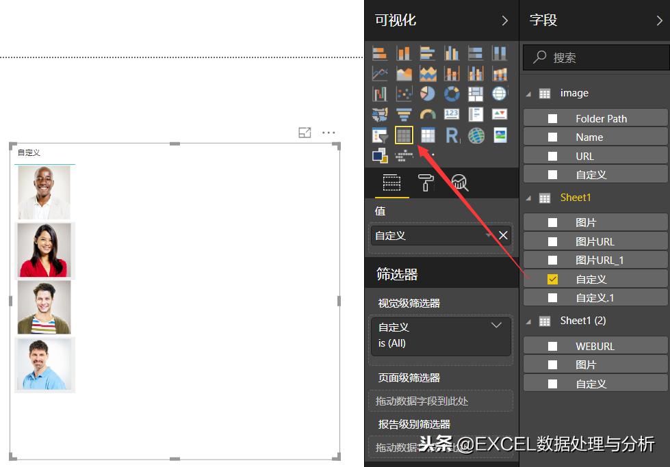Select the funnel chart visualization icon

pyautogui.click(x=404, y=114)
